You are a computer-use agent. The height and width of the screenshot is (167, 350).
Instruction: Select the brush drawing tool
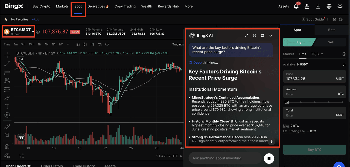tap(7, 98)
